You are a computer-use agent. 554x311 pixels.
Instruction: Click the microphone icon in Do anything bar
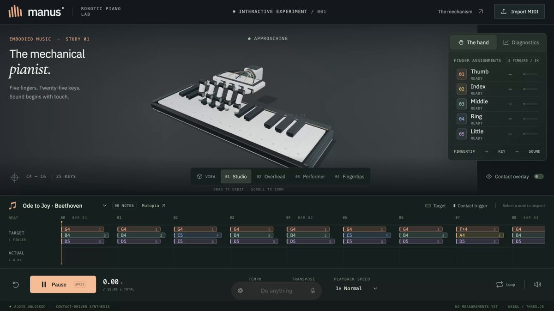pyautogui.click(x=313, y=291)
